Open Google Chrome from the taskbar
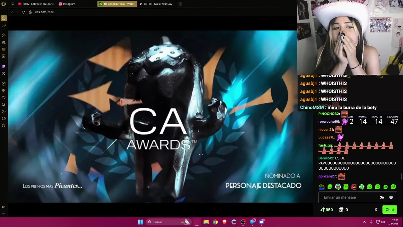 215,222
